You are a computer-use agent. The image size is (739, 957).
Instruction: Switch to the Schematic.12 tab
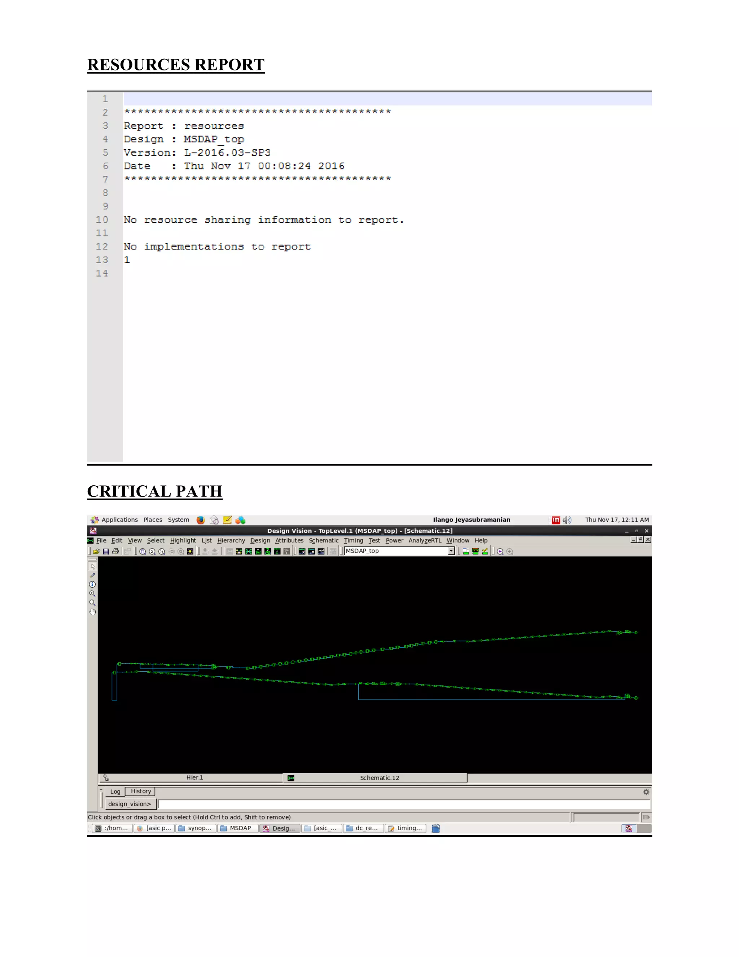pyautogui.click(x=376, y=778)
